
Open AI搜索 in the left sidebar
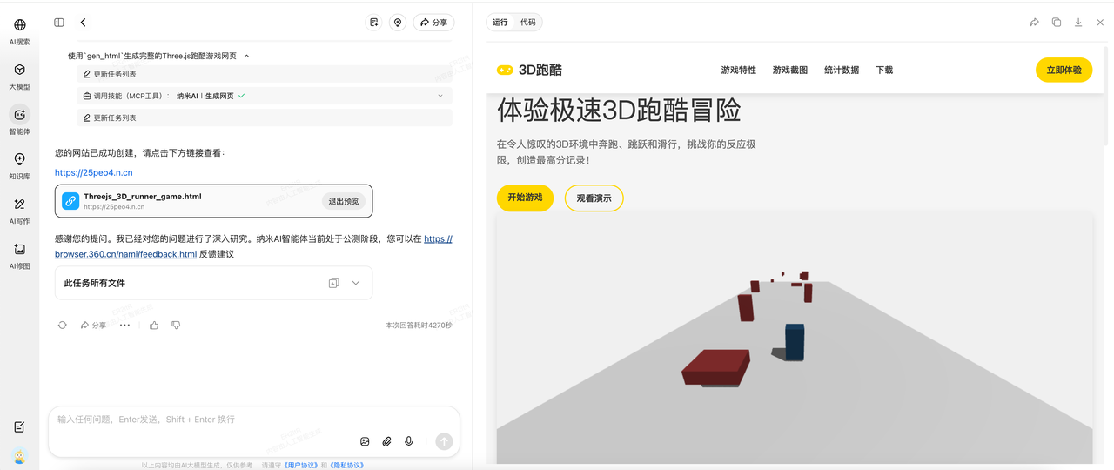pyautogui.click(x=20, y=31)
